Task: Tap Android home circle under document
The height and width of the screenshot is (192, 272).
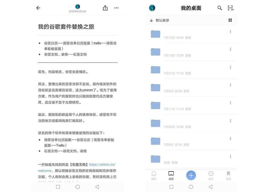Action: 78,187
